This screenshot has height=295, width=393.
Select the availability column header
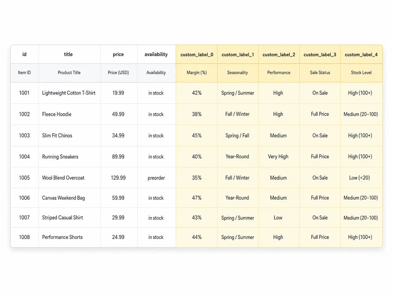[x=156, y=54]
